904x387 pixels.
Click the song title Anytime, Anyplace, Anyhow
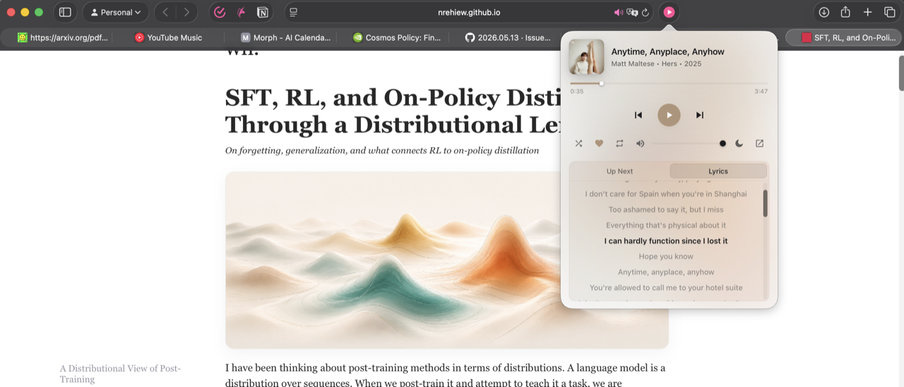(x=667, y=51)
